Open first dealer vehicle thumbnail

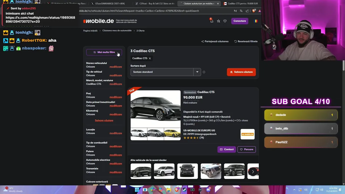coord(141,171)
